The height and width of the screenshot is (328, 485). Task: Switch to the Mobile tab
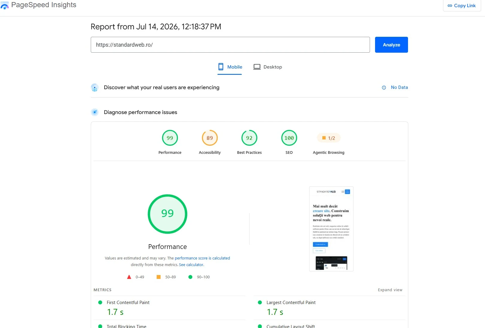(230, 67)
